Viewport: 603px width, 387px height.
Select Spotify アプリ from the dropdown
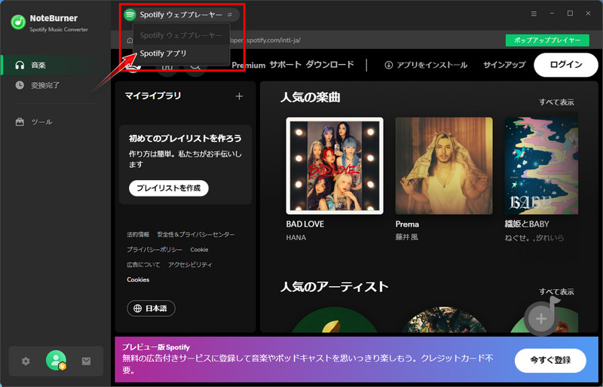[x=164, y=53]
